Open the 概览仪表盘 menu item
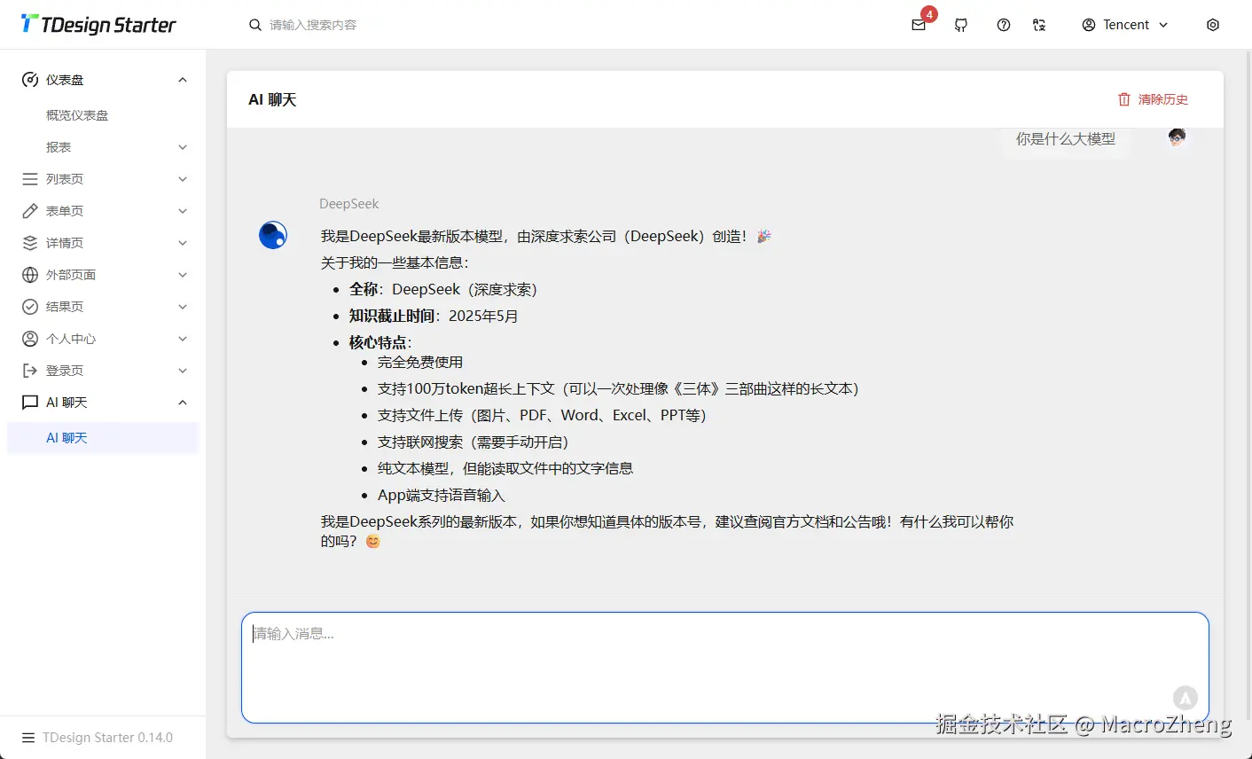The width and height of the screenshot is (1252, 759). click(103, 115)
